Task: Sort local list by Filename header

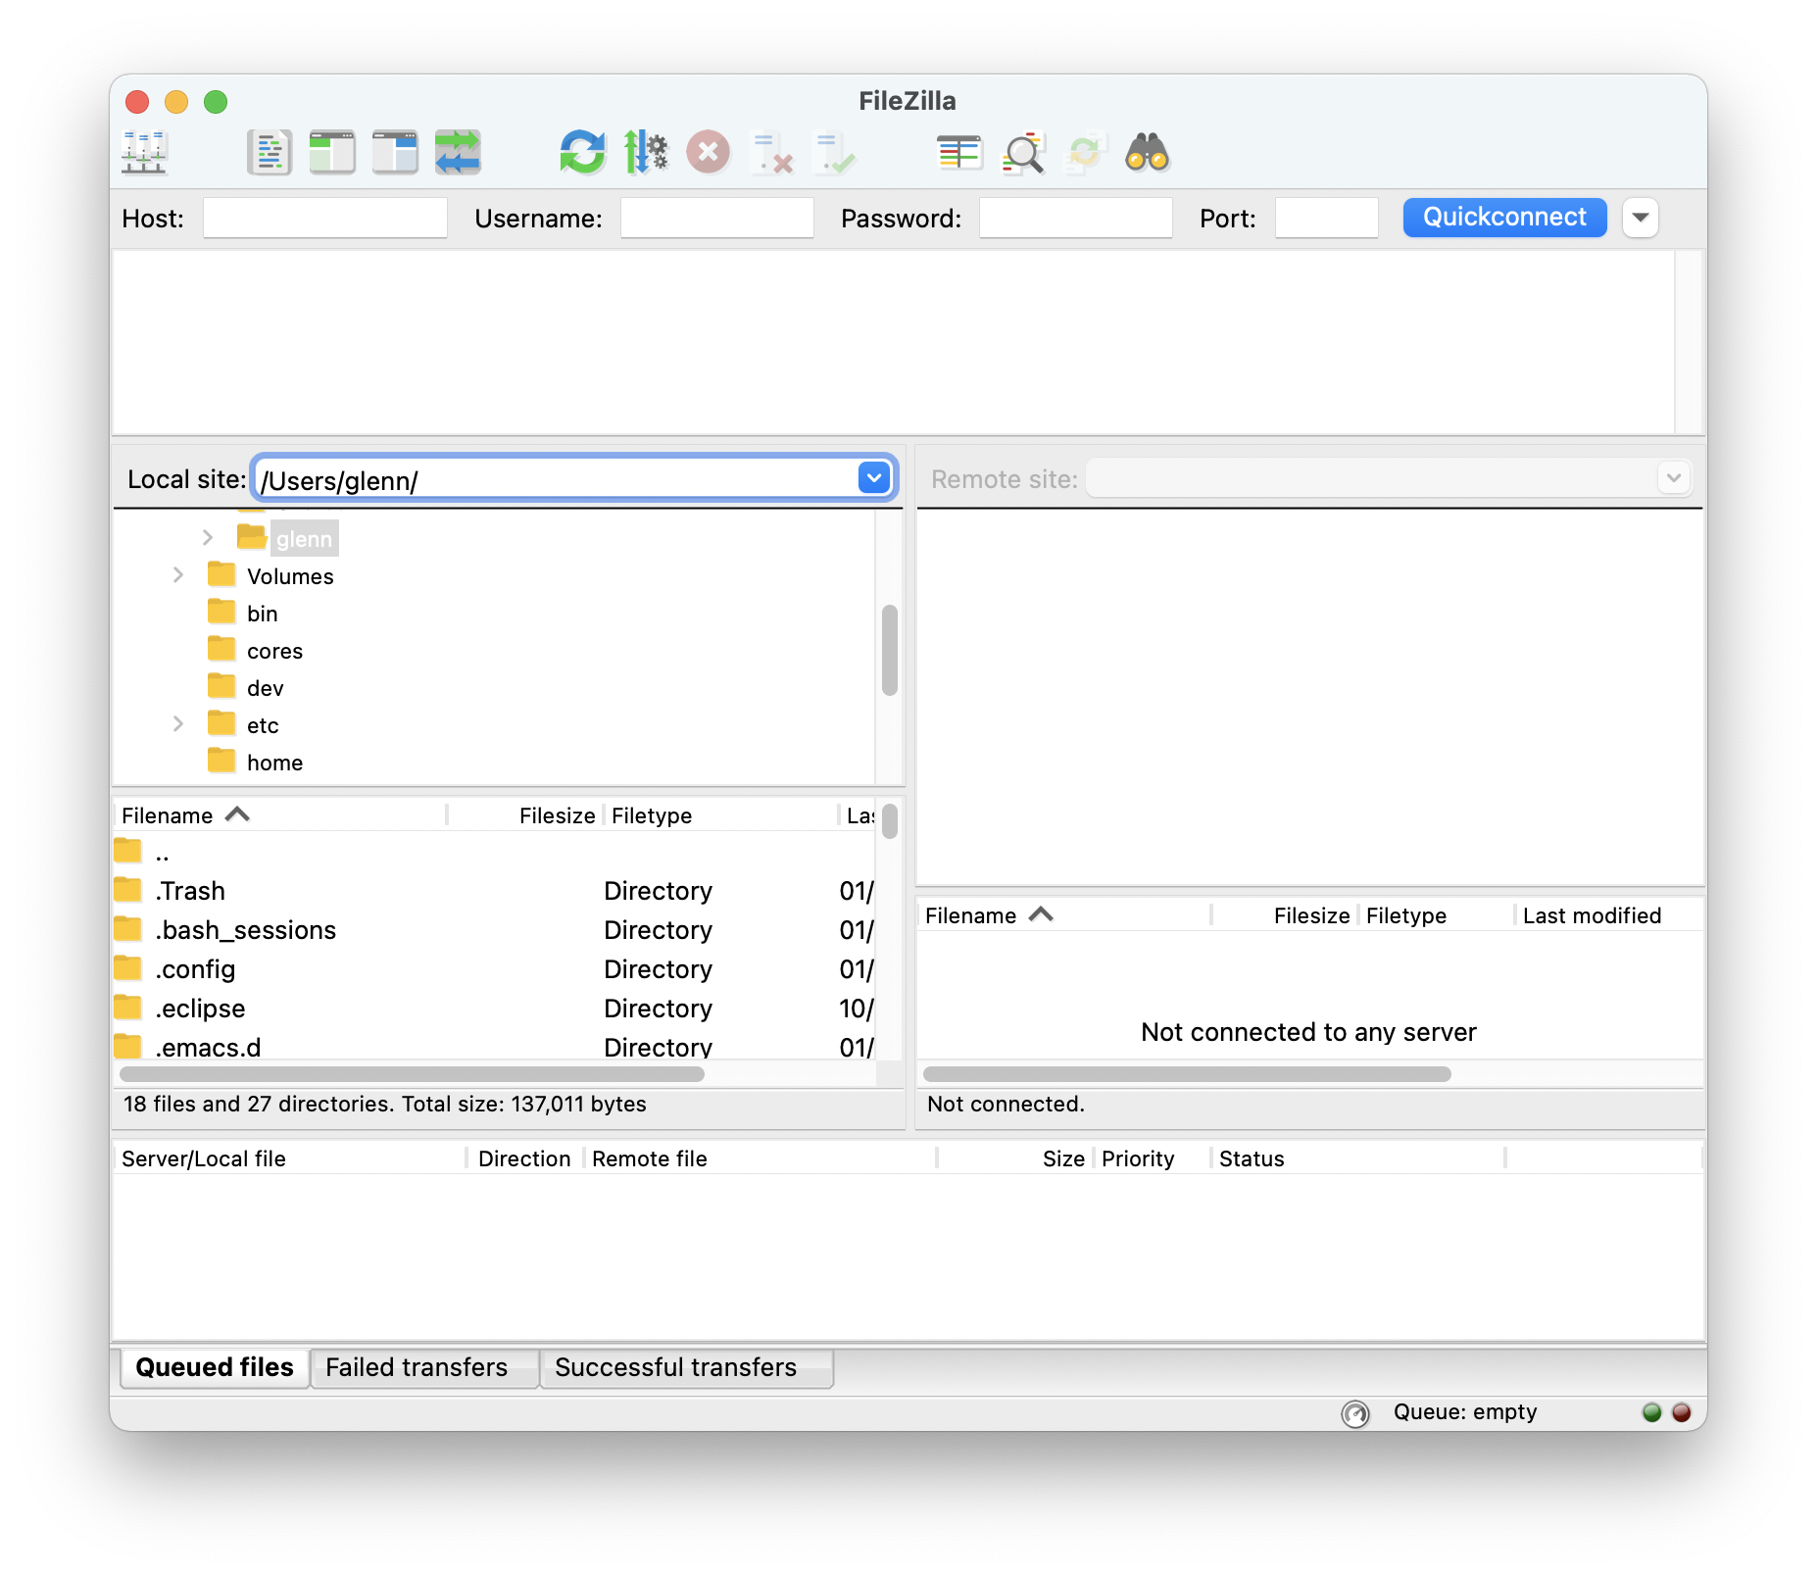Action: point(280,815)
